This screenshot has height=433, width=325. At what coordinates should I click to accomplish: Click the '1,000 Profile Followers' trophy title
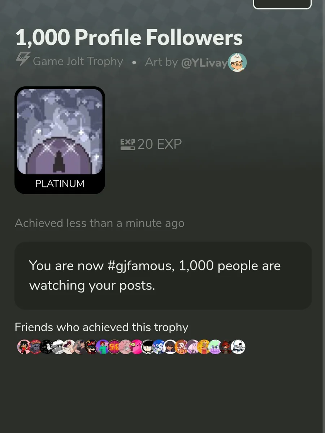(129, 37)
